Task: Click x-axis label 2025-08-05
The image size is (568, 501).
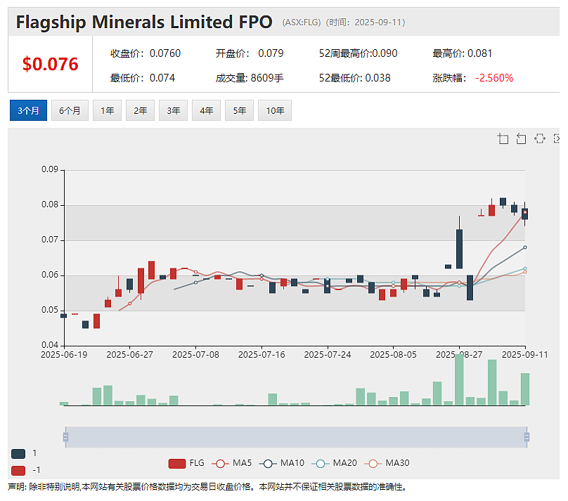Action: (394, 355)
